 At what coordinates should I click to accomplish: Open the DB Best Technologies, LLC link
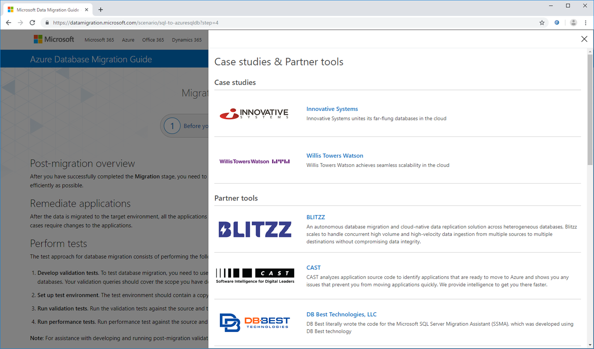341,314
